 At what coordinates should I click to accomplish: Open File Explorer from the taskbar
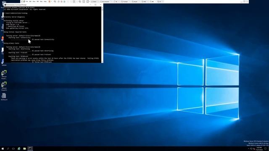coord(24,148)
